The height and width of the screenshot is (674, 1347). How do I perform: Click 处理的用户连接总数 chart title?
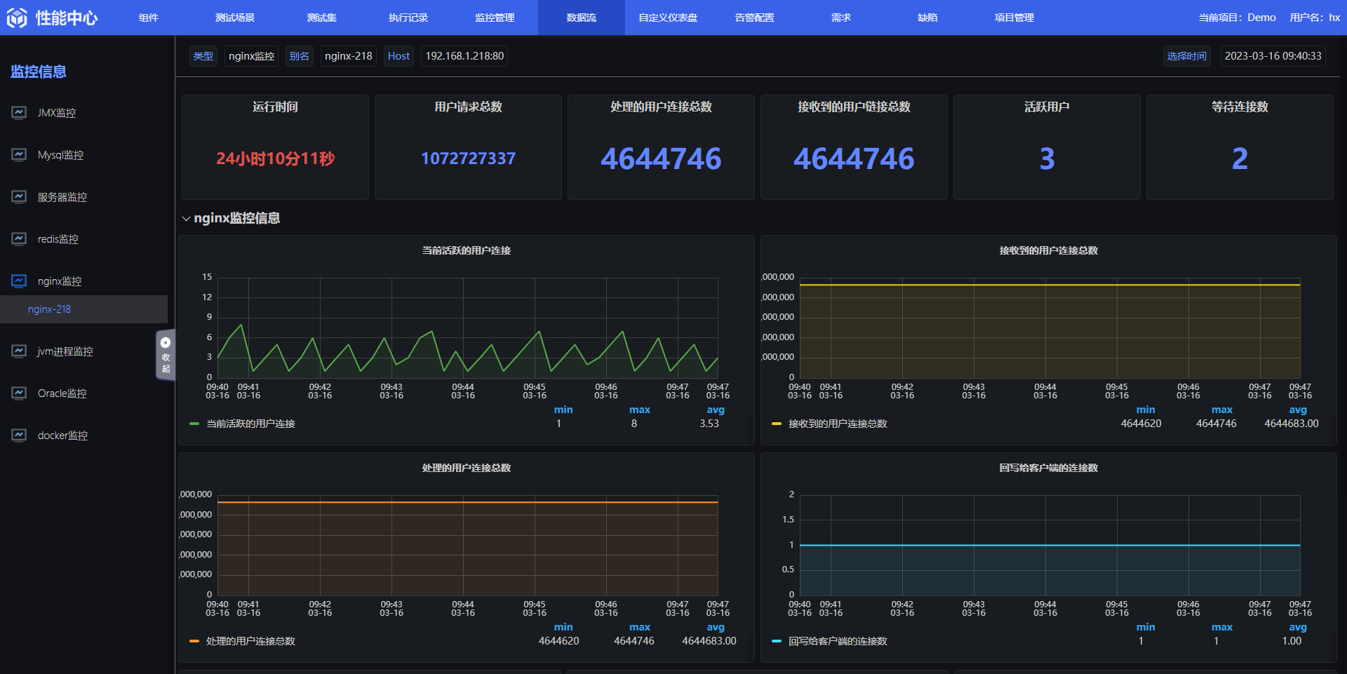tap(467, 468)
